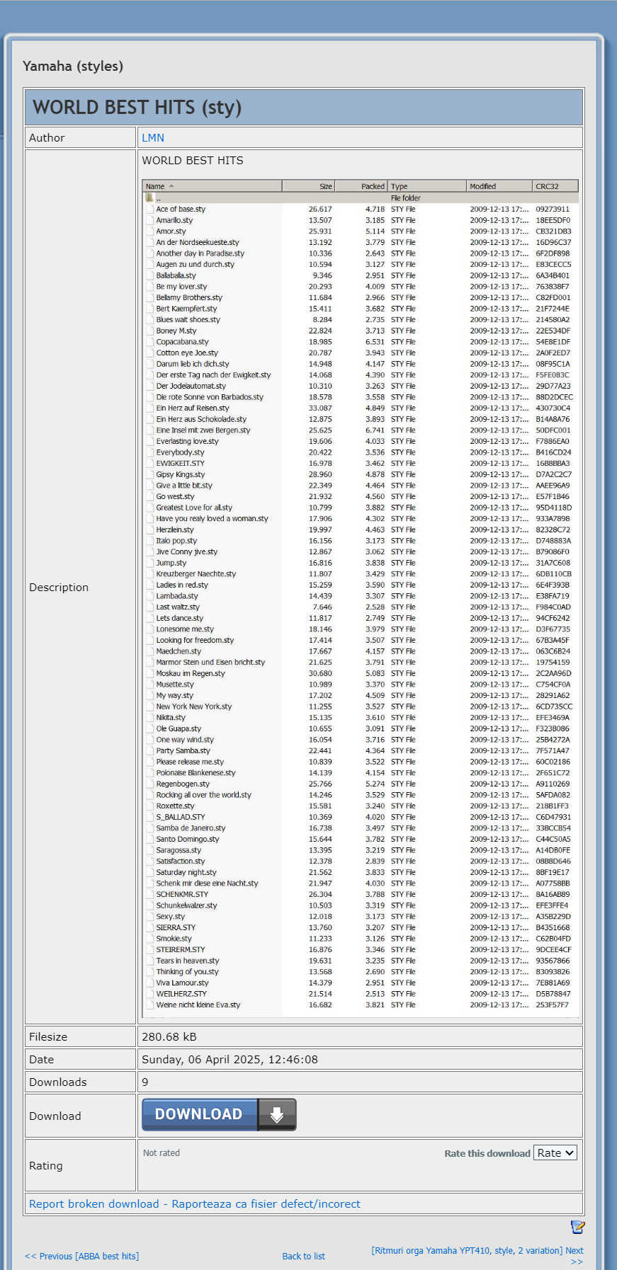
Task: Select file "Last waltz.sty"
Action: tap(178, 607)
